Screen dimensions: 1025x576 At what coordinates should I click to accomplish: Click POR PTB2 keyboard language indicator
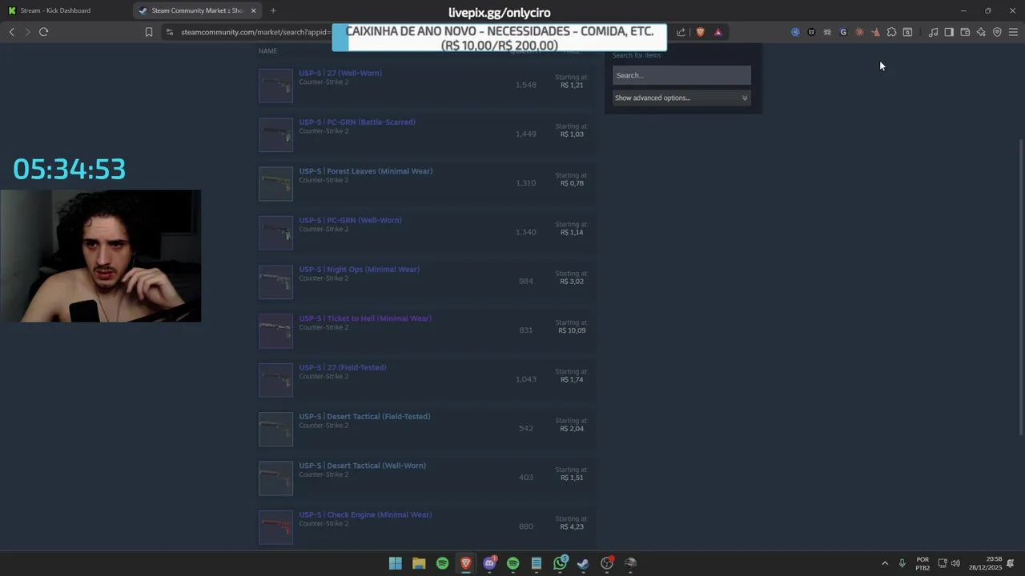[922, 563]
